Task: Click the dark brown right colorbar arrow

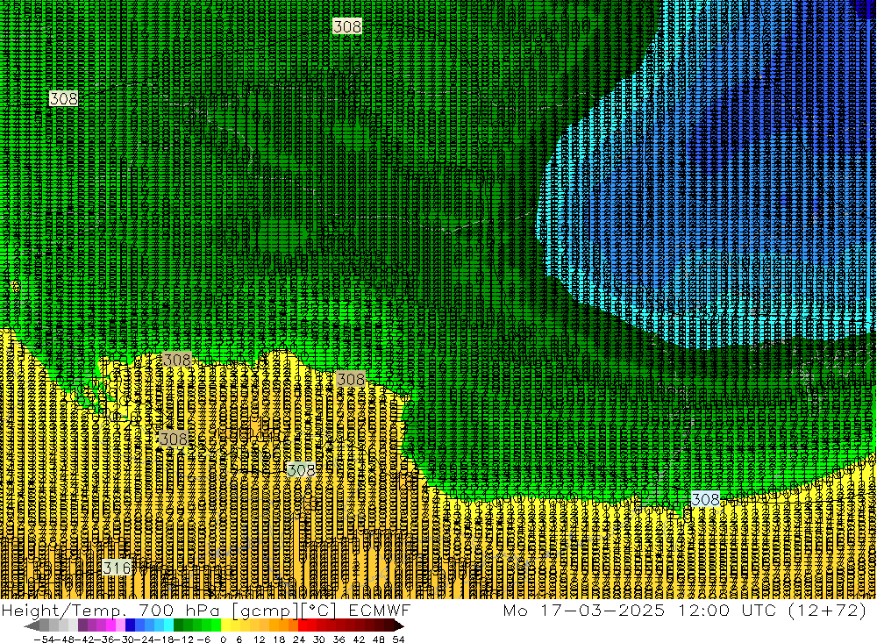Action: coord(398,625)
